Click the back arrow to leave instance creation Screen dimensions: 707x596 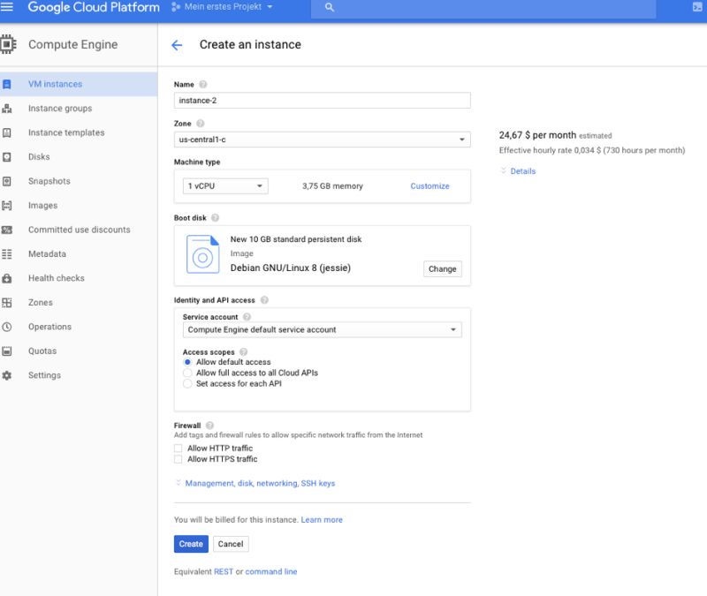179,43
